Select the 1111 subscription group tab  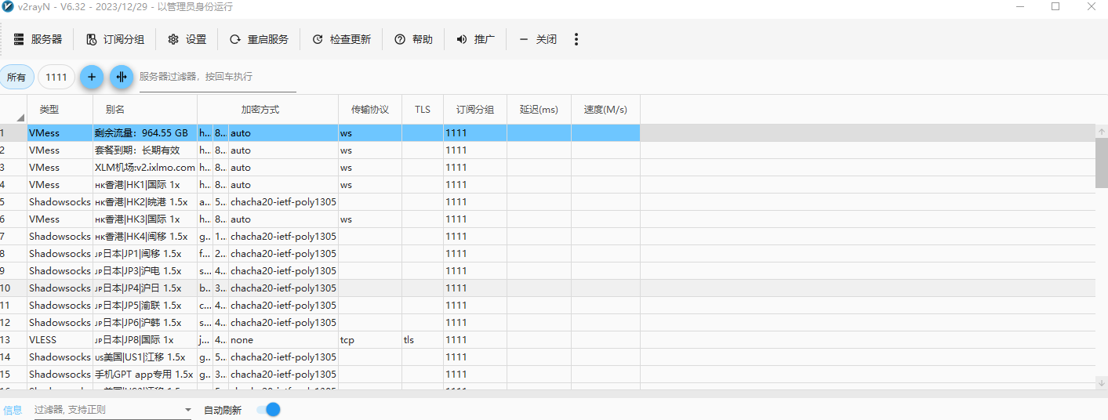tap(56, 77)
